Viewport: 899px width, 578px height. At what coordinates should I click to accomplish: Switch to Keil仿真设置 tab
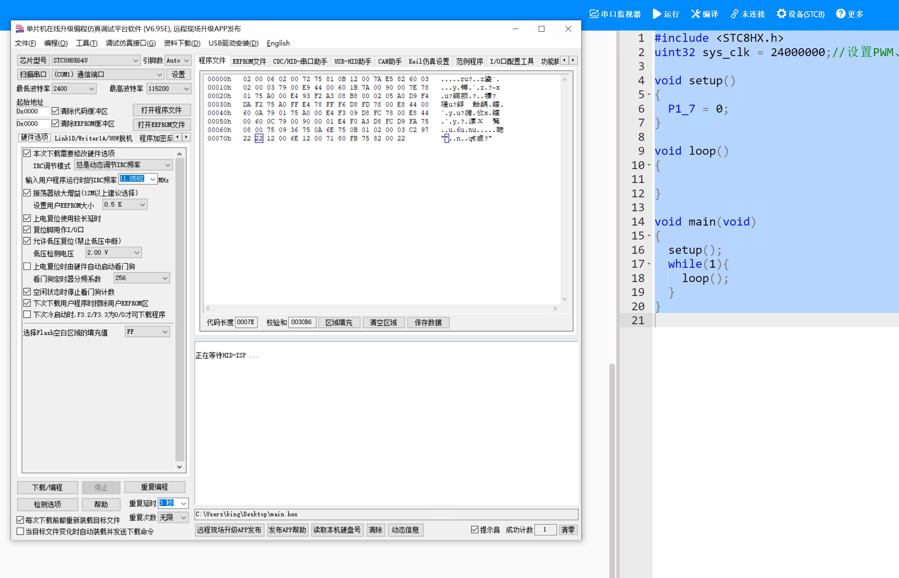pos(429,61)
